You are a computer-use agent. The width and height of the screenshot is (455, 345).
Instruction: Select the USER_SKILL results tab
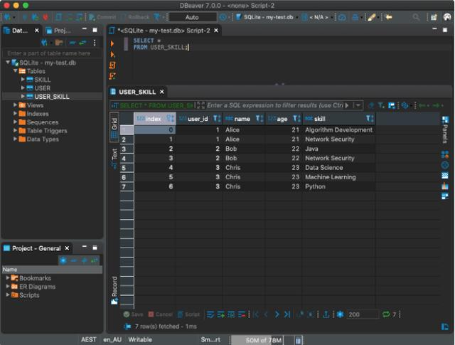137,92
